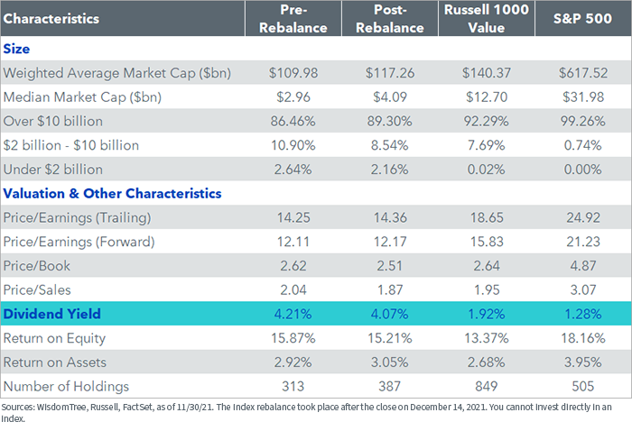Select the Pre-Rebalance column header
The height and width of the screenshot is (431, 632).
click(293, 19)
